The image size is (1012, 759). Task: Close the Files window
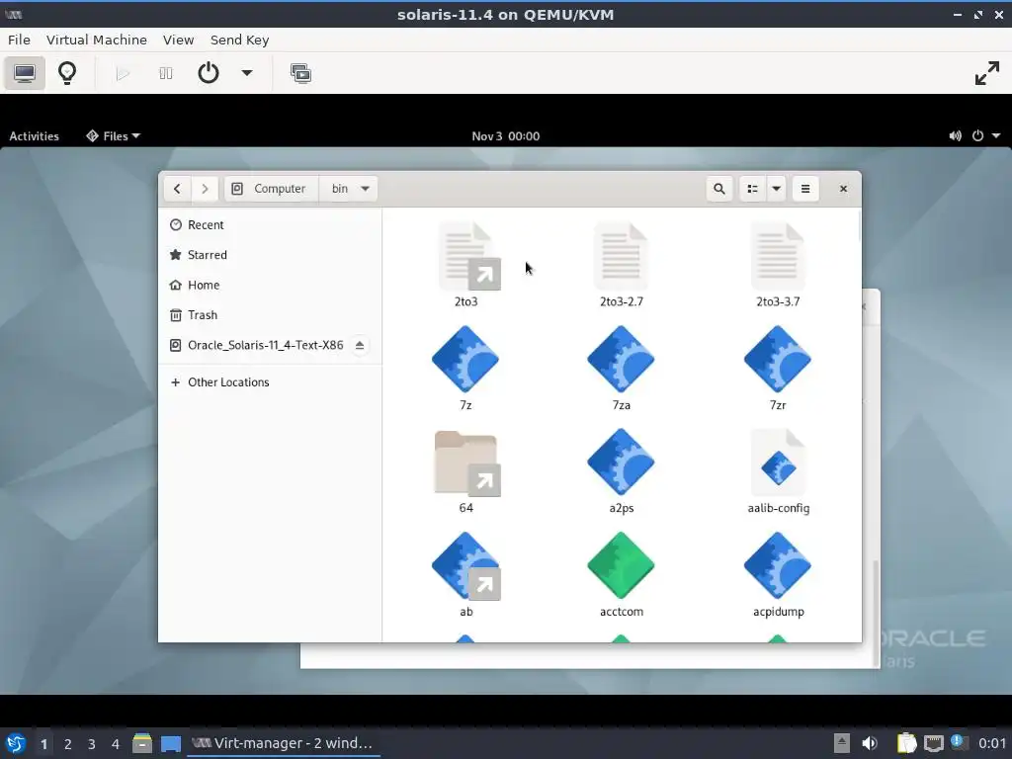(x=843, y=189)
